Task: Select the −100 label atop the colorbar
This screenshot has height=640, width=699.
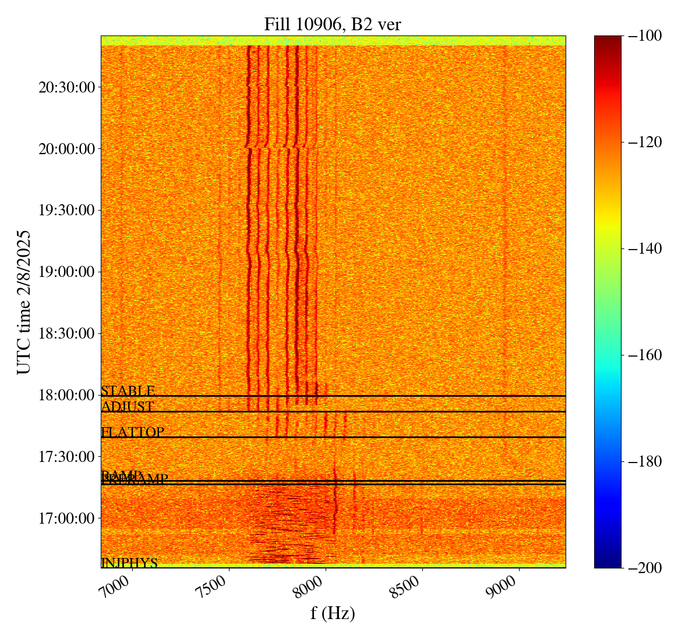Action: [x=644, y=36]
